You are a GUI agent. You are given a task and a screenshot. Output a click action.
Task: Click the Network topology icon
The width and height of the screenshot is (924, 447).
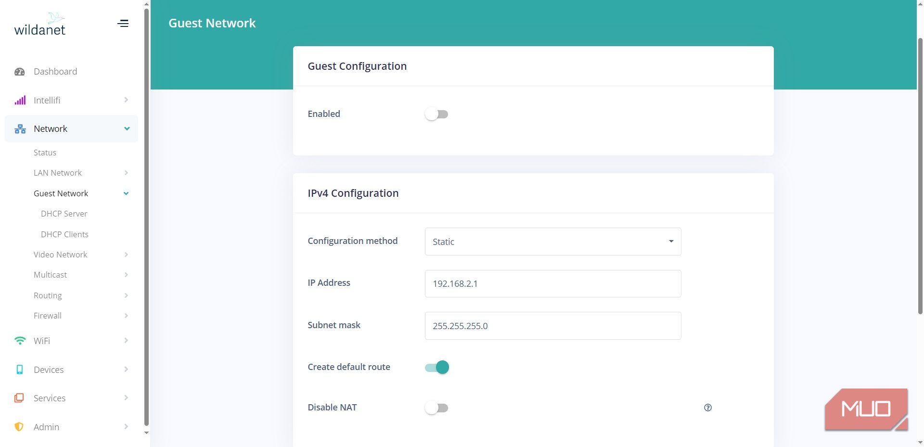coord(20,129)
